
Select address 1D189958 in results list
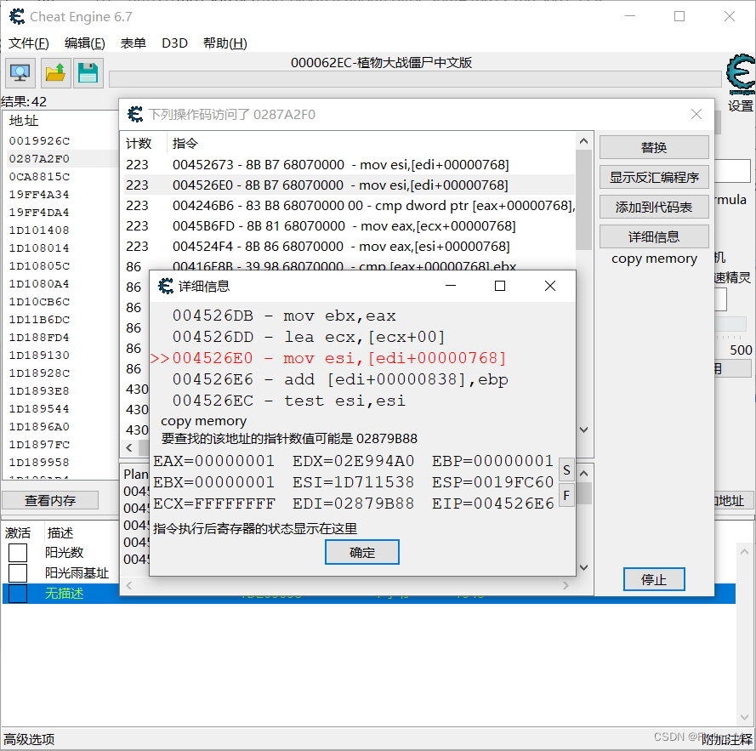(x=39, y=462)
